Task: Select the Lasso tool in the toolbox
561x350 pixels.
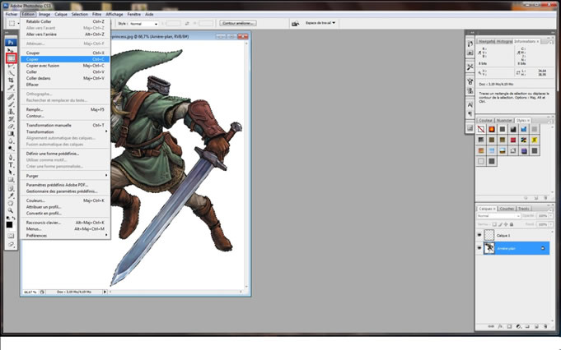Action: point(11,66)
